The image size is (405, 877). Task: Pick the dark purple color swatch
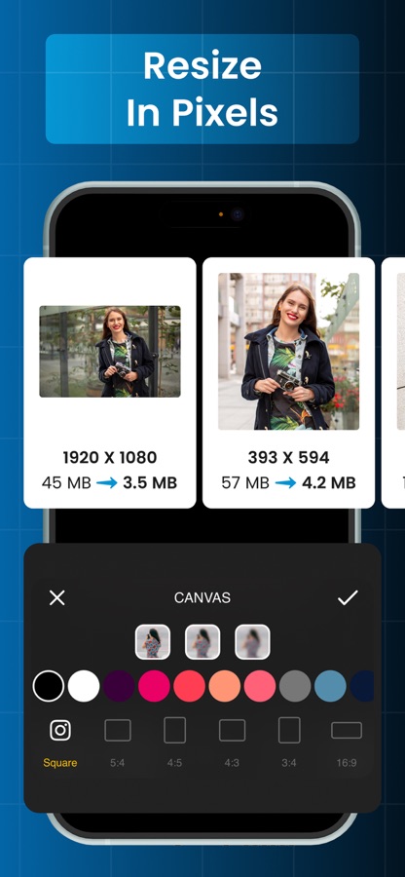[119, 686]
